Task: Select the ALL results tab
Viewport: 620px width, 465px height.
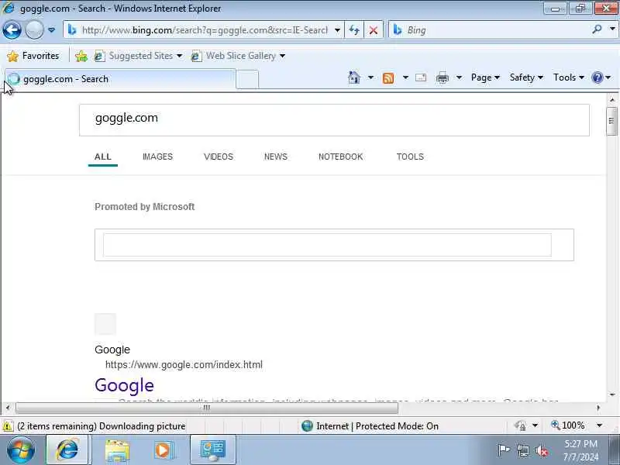Action: pos(103,157)
